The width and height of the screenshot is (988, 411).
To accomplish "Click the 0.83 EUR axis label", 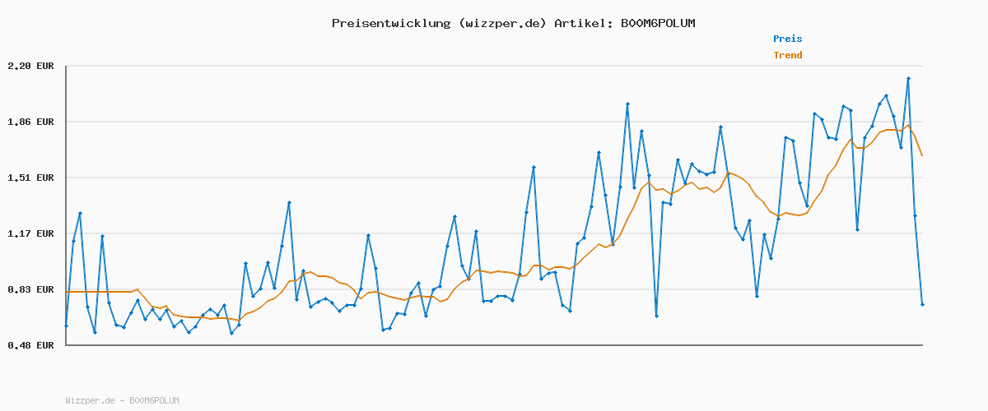I will [30, 289].
